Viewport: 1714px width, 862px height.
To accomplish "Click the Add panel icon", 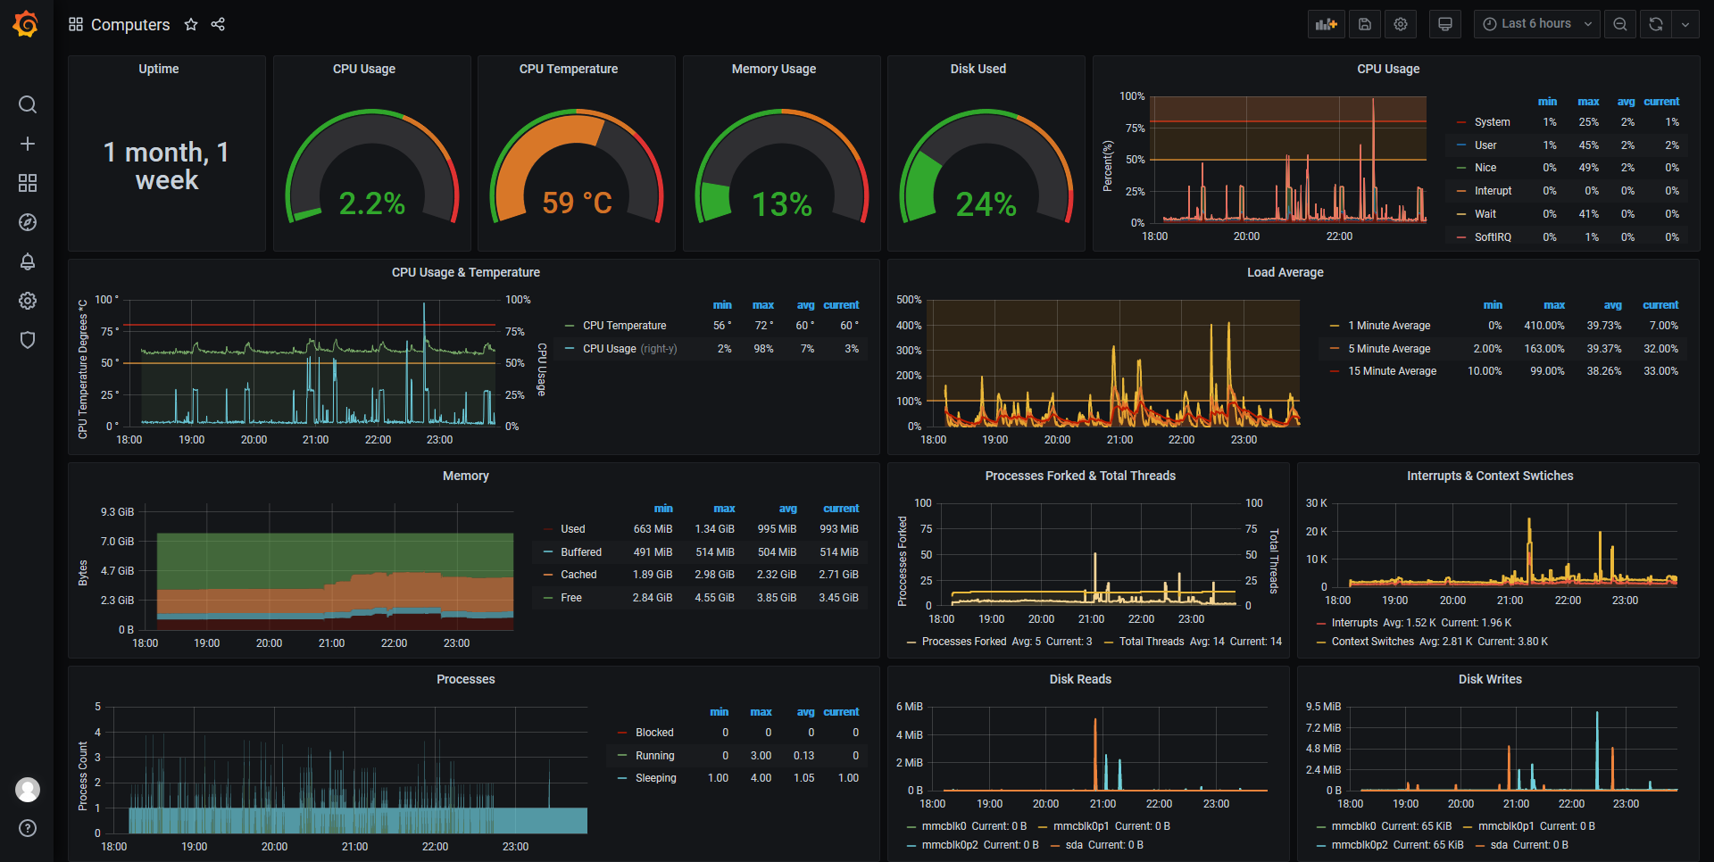I will pyautogui.click(x=1327, y=24).
